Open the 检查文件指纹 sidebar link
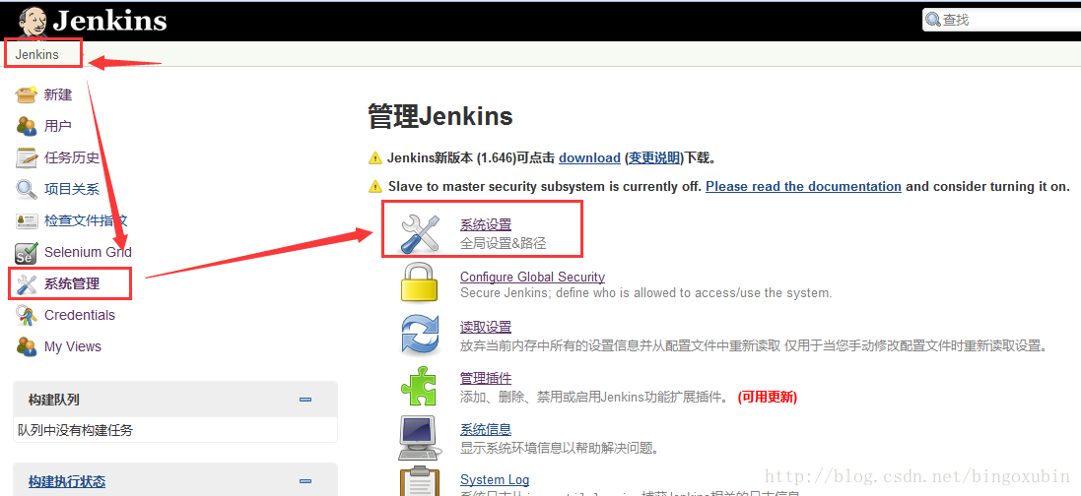This screenshot has width=1081, height=496. coord(86,221)
